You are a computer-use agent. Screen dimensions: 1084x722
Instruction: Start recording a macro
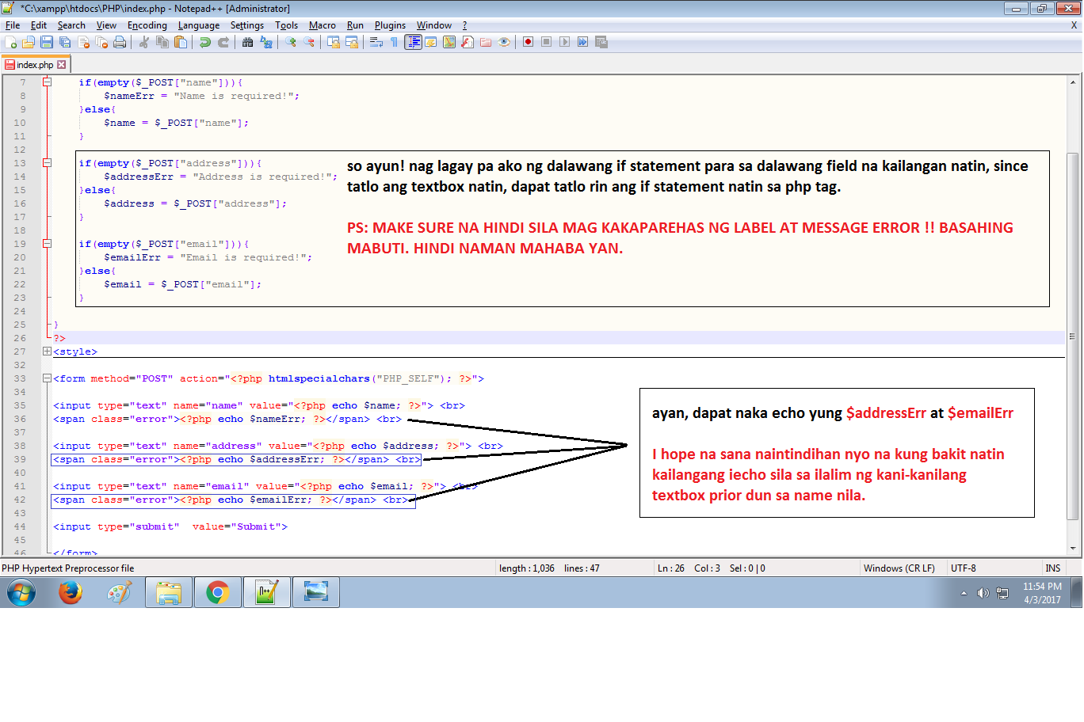[526, 43]
